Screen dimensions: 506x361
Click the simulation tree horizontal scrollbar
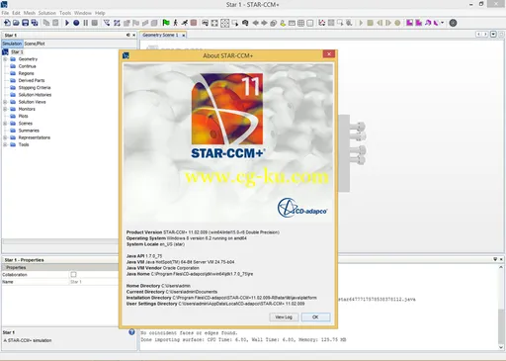click(x=60, y=241)
